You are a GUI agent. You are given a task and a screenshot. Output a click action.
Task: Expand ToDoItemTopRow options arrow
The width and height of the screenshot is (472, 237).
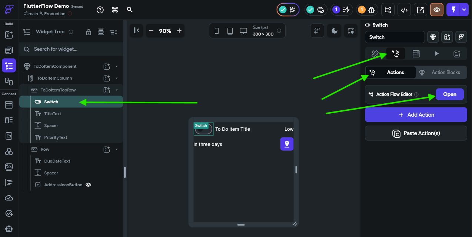(117, 90)
